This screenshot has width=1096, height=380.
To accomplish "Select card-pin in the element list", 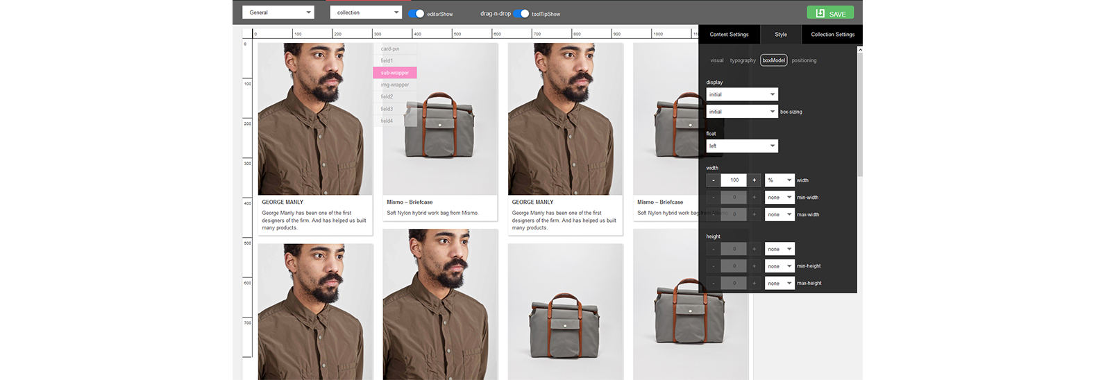I will click(x=395, y=49).
